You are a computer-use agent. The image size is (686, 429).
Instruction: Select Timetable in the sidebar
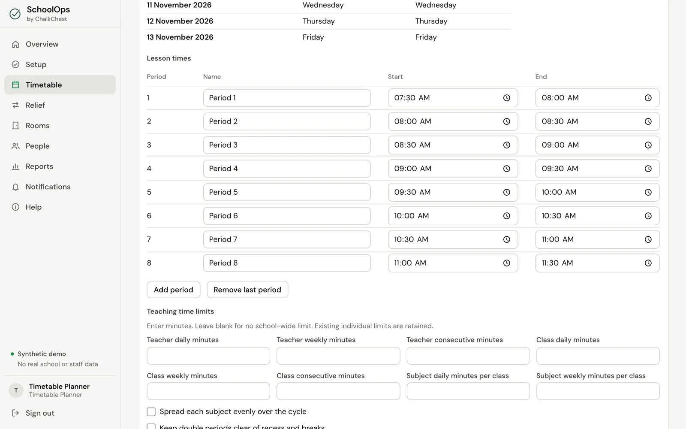coord(60,85)
